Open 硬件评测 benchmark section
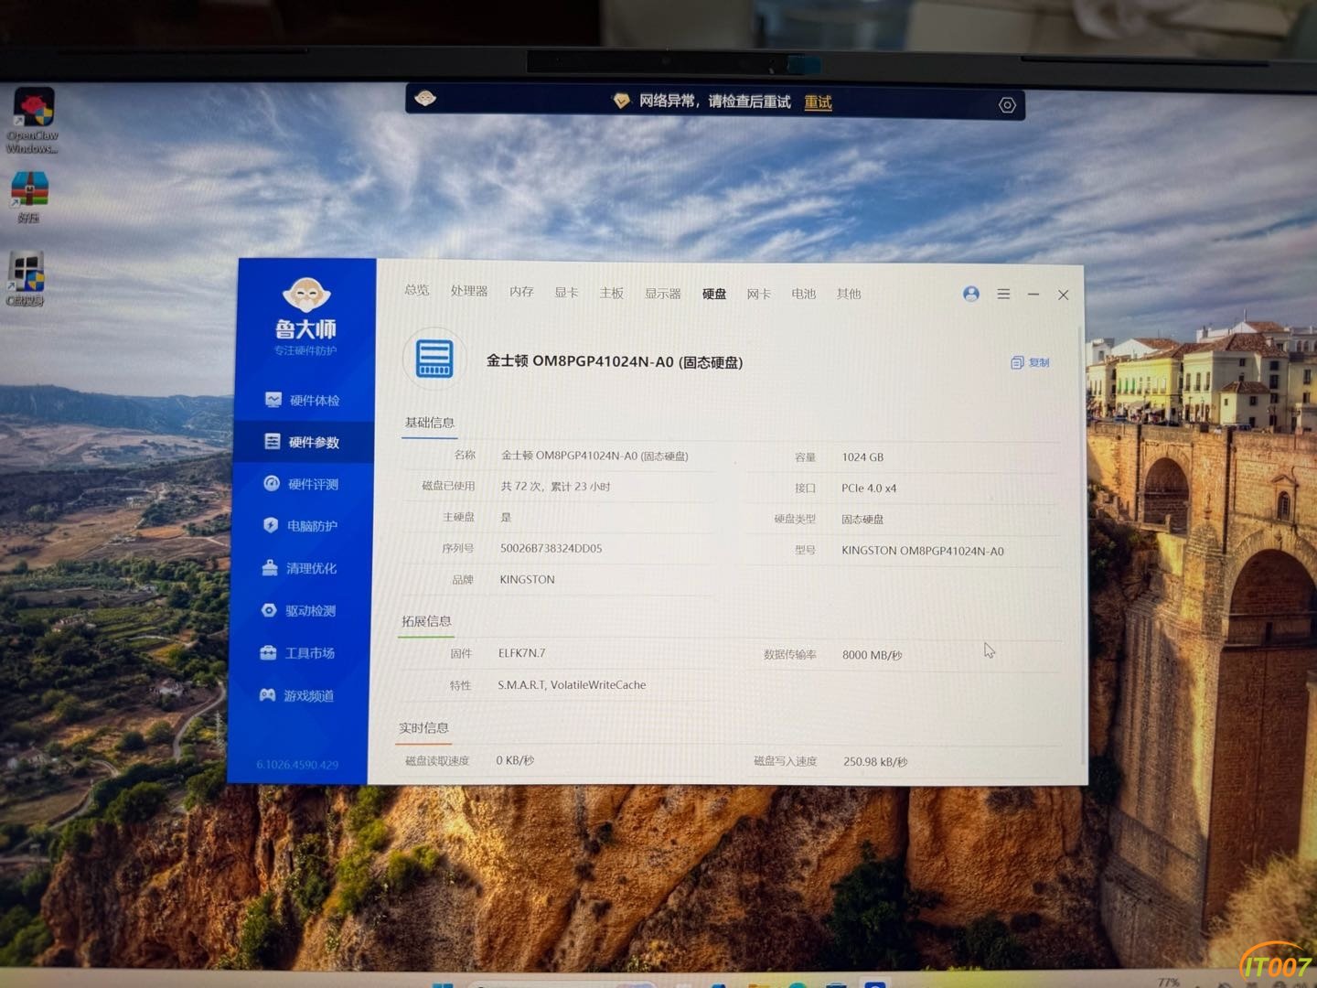1317x988 pixels. [301, 484]
